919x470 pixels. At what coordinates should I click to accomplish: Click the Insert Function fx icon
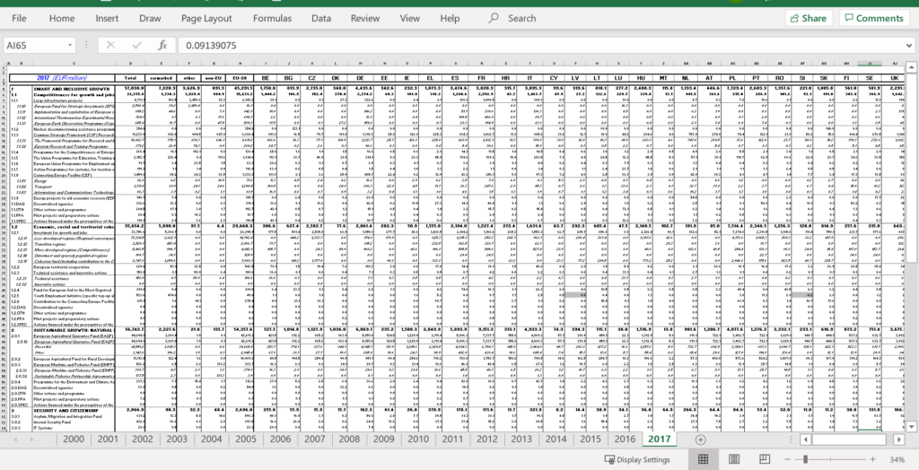[162, 45]
